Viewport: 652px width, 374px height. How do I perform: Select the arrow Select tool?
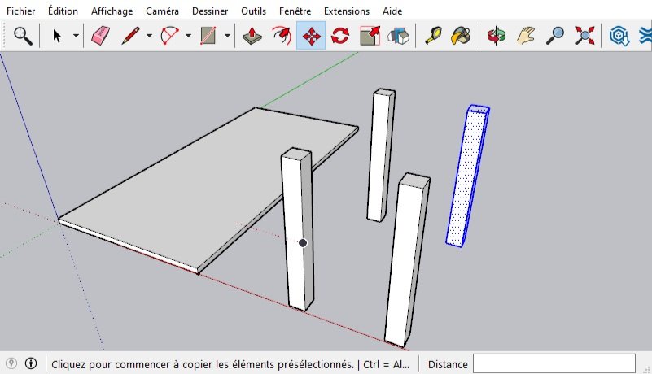57,36
